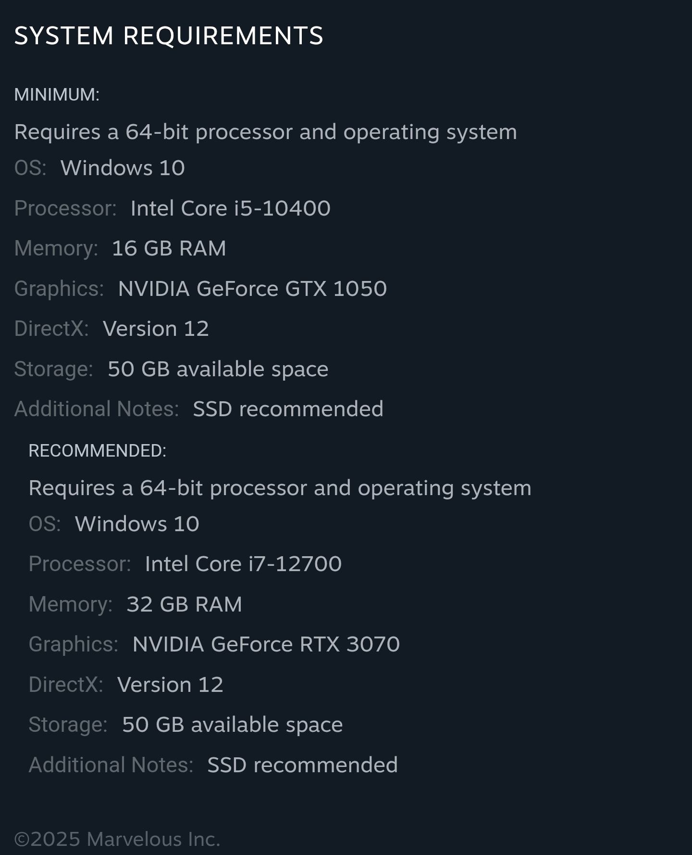This screenshot has width=692, height=855.
Task: Click recommended Additional Notes SSD recommended
Action: (x=302, y=765)
